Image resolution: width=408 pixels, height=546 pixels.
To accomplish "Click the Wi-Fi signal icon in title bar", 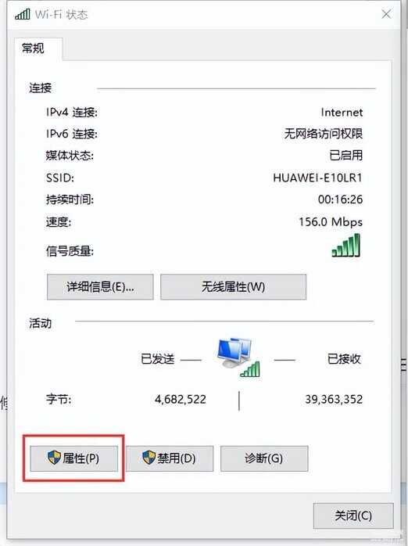I will click(x=22, y=14).
